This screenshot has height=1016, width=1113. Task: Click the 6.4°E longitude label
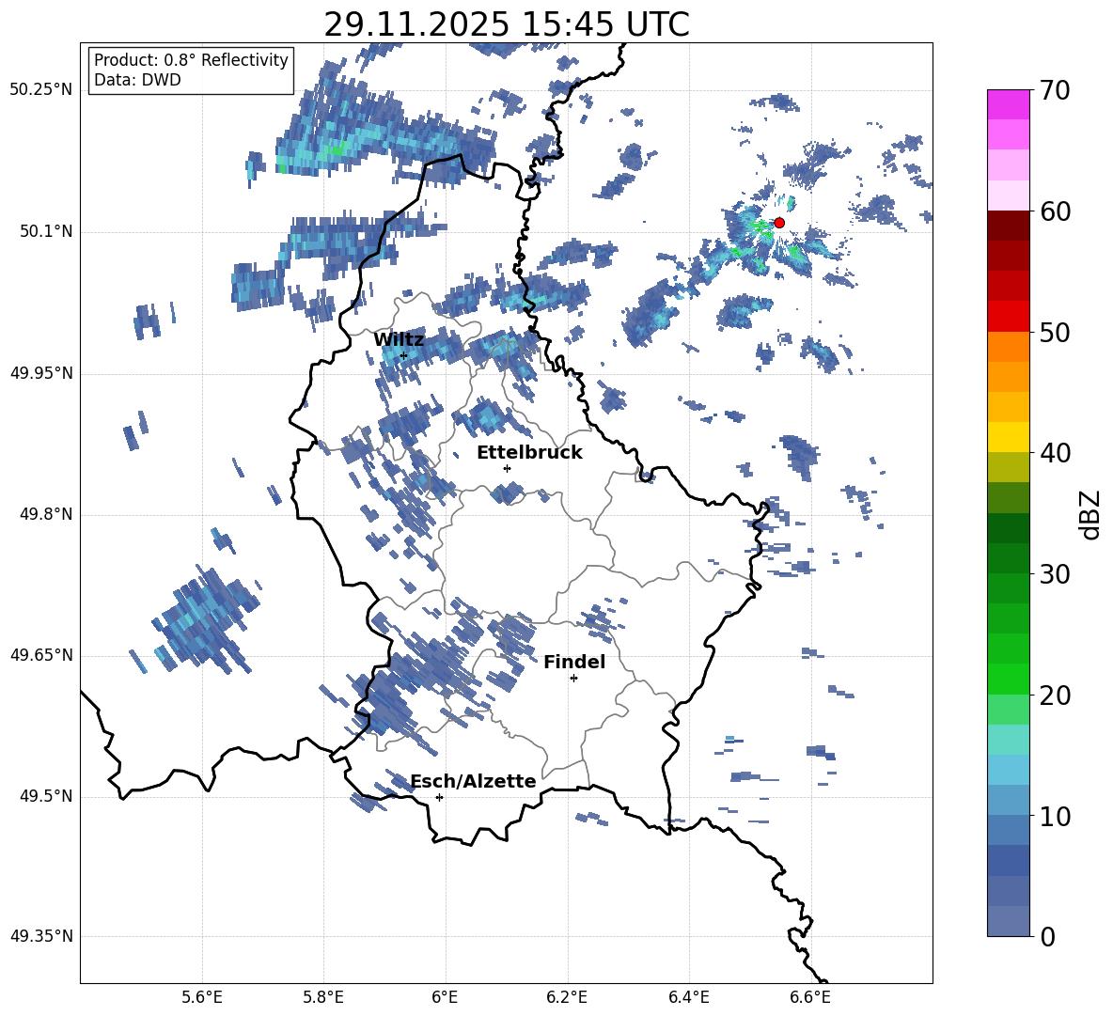click(x=688, y=997)
